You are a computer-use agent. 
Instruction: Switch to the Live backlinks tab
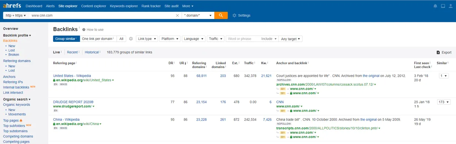tap(57, 52)
